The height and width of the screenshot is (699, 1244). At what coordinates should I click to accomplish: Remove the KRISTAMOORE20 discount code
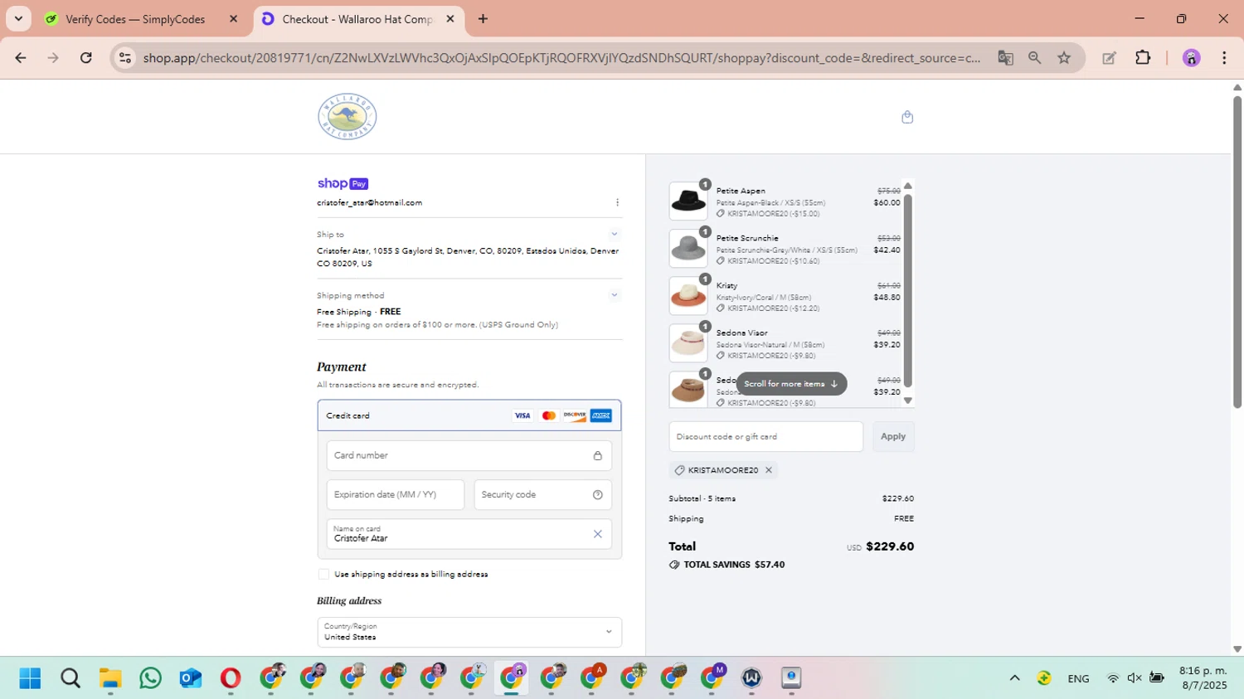(x=769, y=470)
